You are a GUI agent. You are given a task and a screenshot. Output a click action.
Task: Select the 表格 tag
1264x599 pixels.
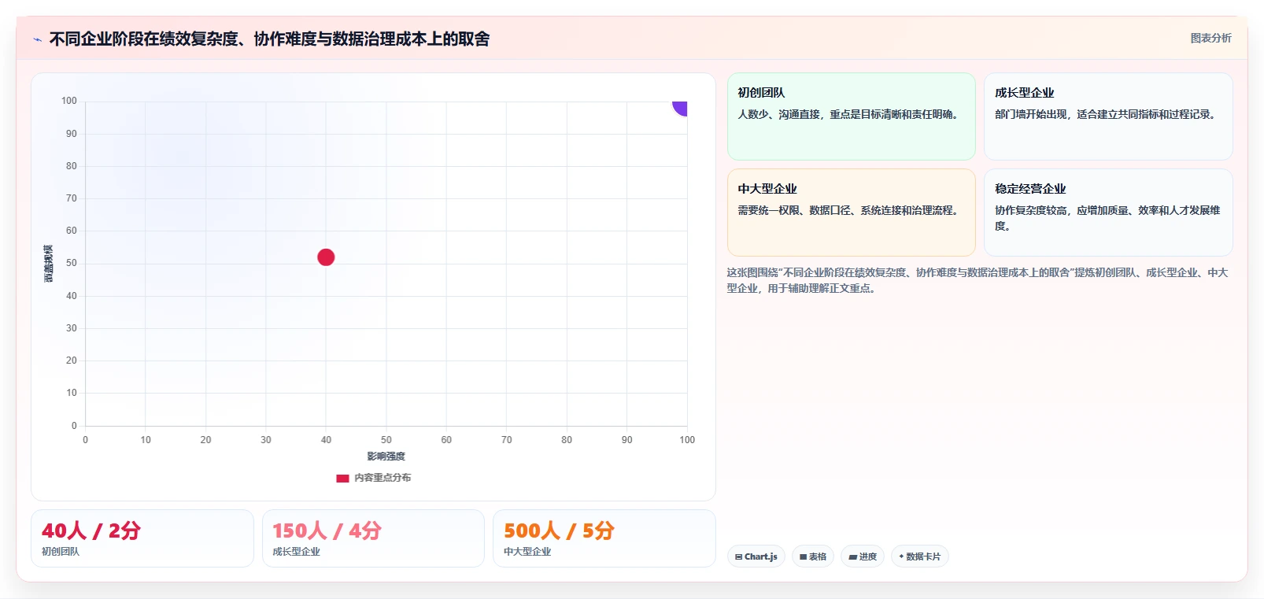(813, 556)
